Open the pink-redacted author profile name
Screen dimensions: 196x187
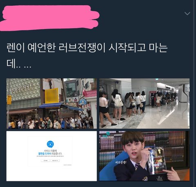[50, 18]
